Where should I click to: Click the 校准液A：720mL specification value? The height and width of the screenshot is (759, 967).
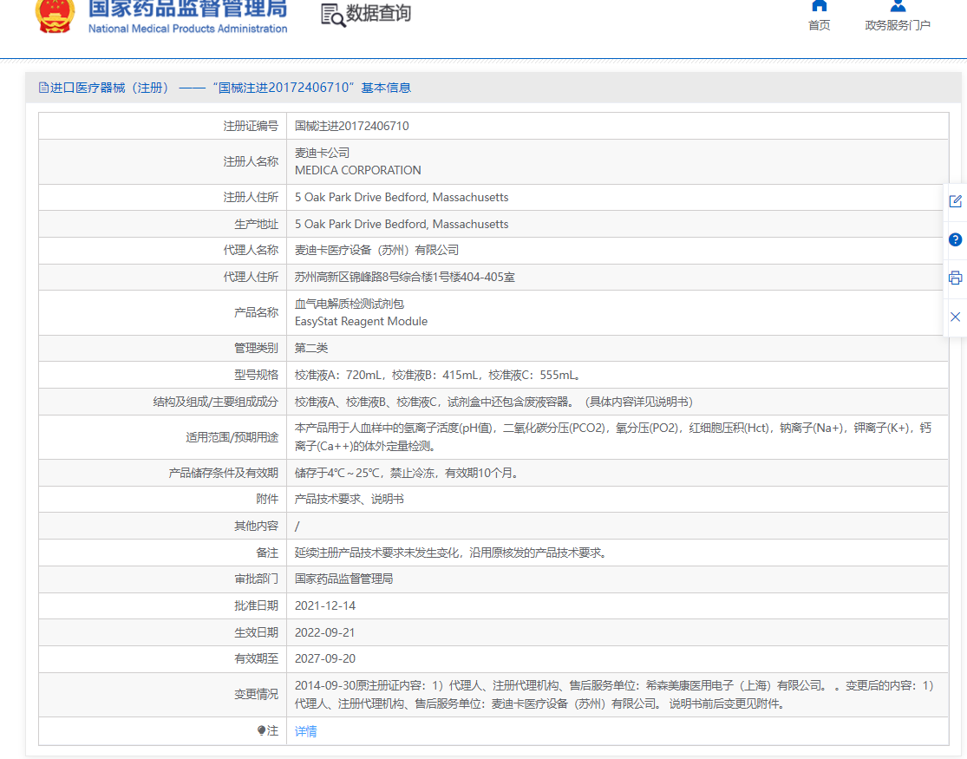click(437, 376)
